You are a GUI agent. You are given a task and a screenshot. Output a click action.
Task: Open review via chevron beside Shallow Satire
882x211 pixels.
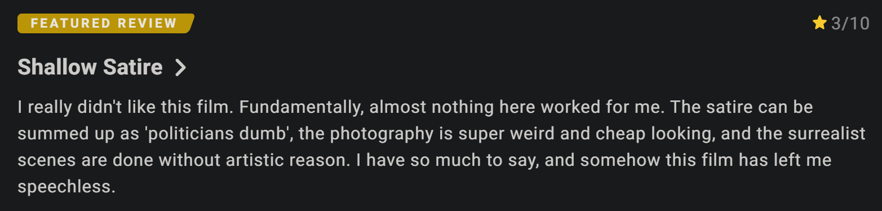(180, 68)
